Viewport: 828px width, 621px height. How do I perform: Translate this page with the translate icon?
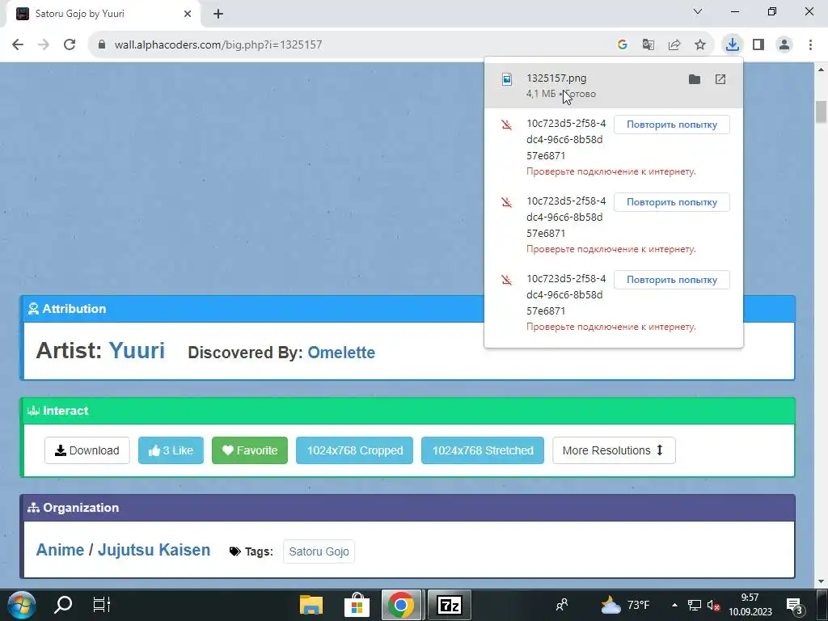648,45
